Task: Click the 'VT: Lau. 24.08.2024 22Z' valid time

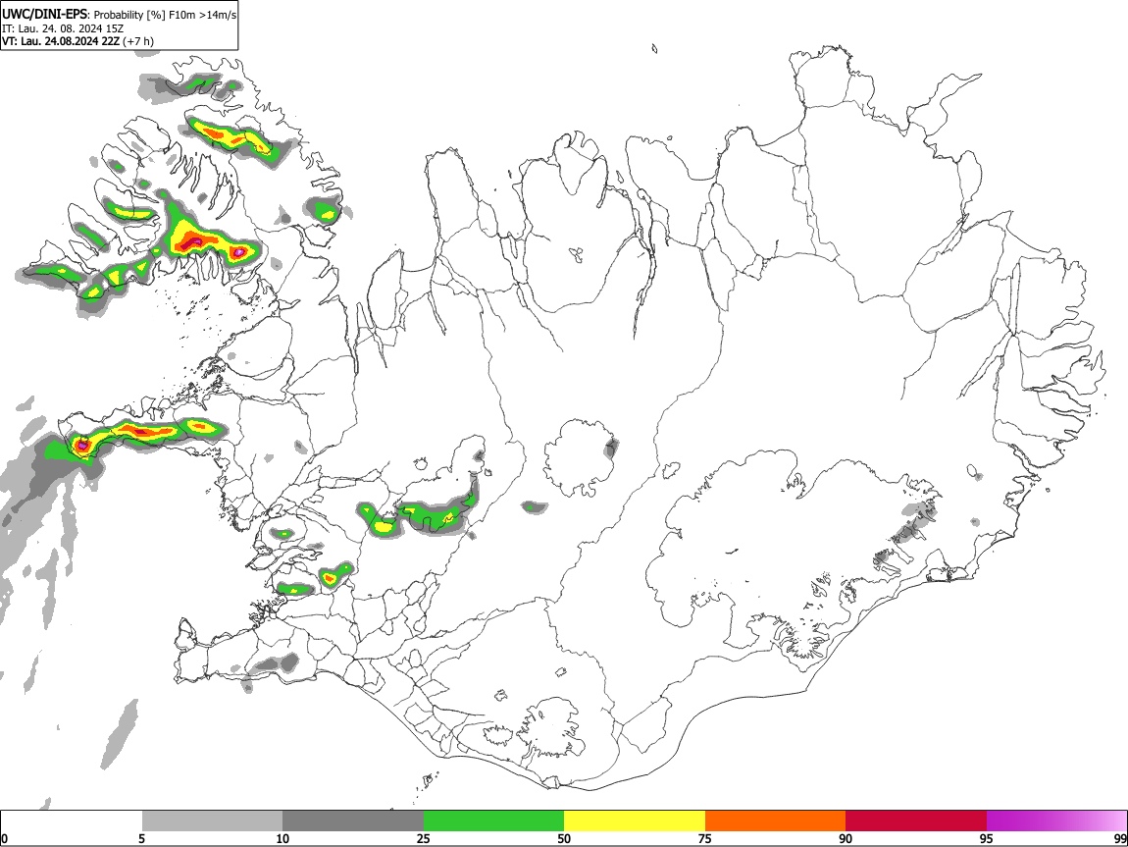Action: (61, 41)
